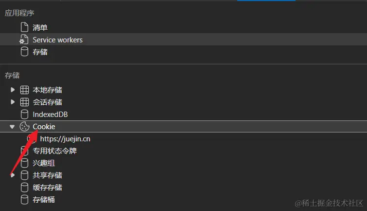Expand the 本地存储 tree node
The height and width of the screenshot is (211, 367).
click(13, 90)
